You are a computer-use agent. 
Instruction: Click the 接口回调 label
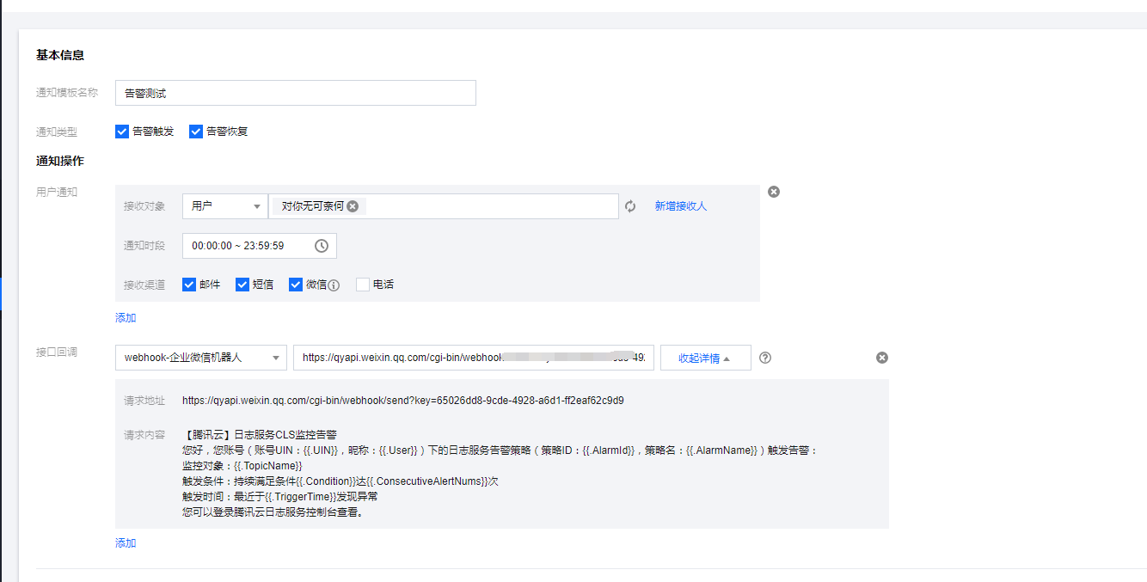coord(57,352)
